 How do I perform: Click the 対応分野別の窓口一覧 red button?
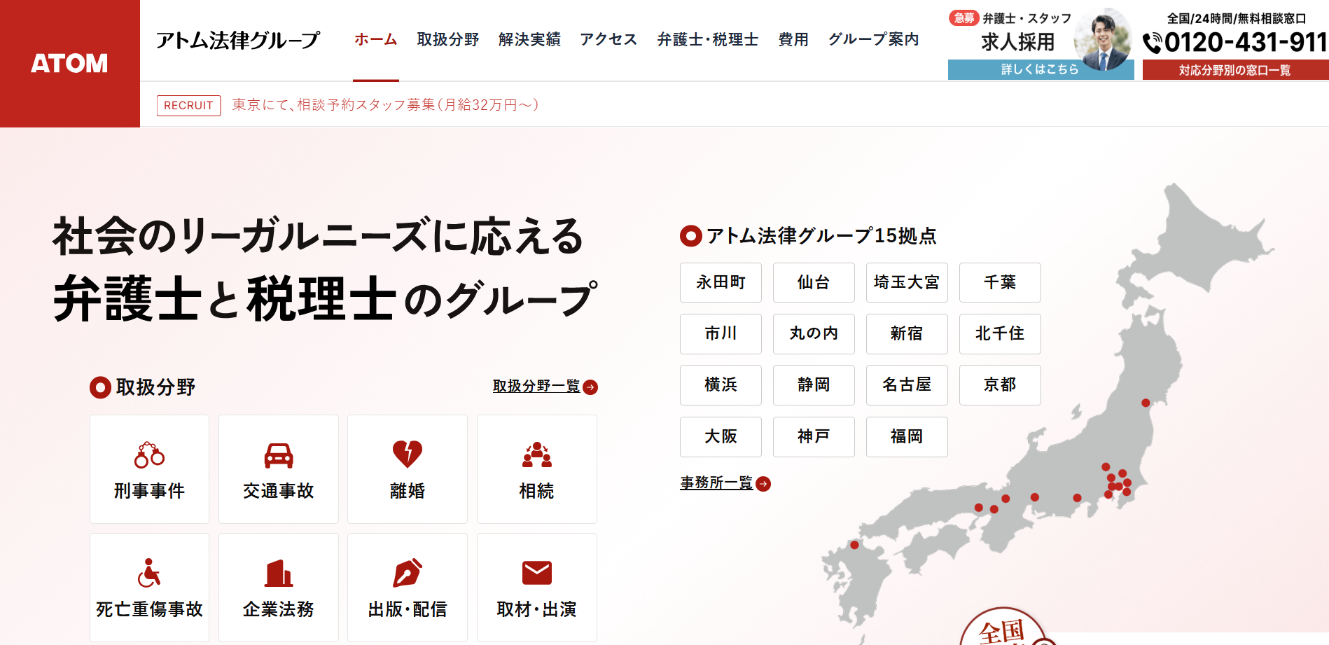point(1235,70)
